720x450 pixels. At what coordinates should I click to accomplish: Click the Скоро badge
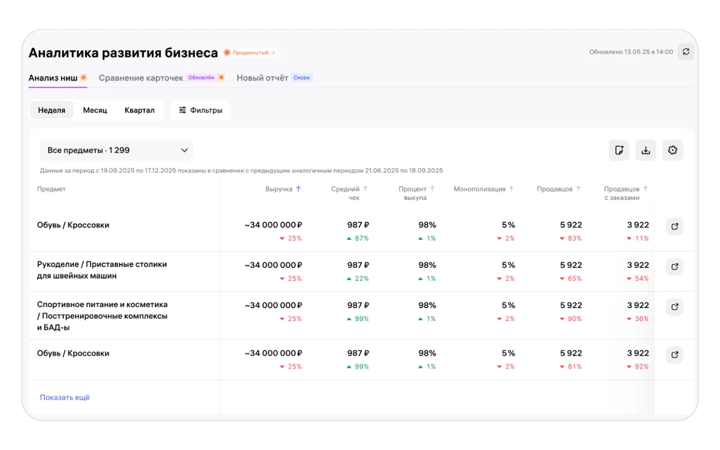(x=302, y=78)
